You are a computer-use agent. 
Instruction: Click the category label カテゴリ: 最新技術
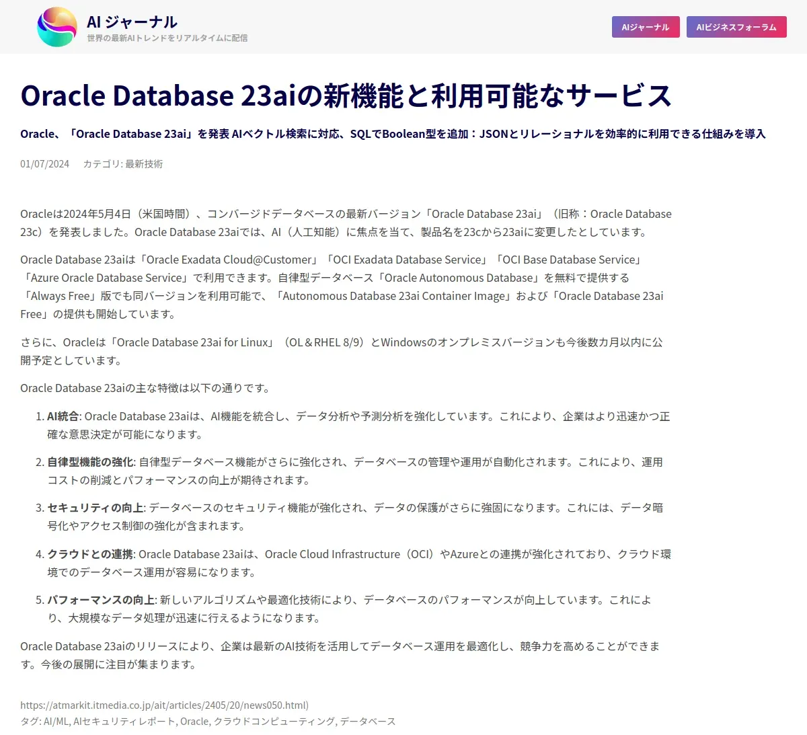click(122, 164)
